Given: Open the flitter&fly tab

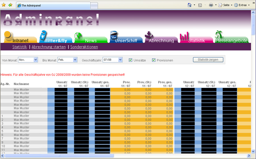Looking at the screenshot, I should pos(56,40).
